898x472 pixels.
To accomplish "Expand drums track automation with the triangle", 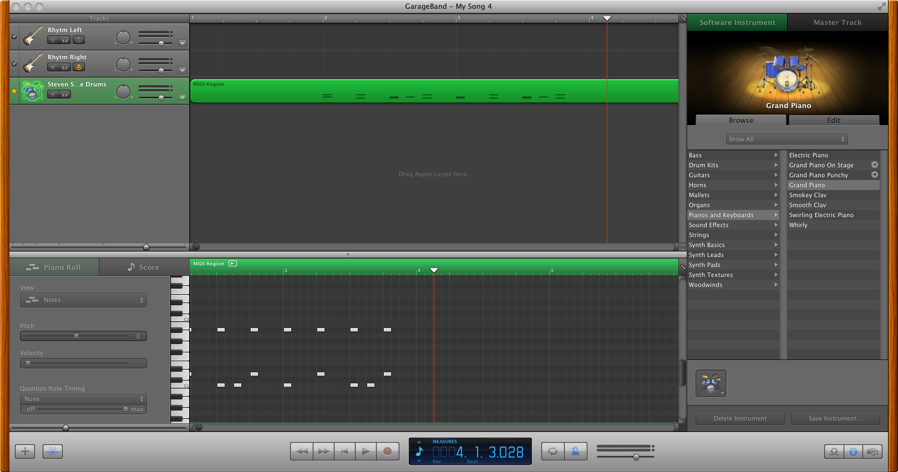I will 182,98.
